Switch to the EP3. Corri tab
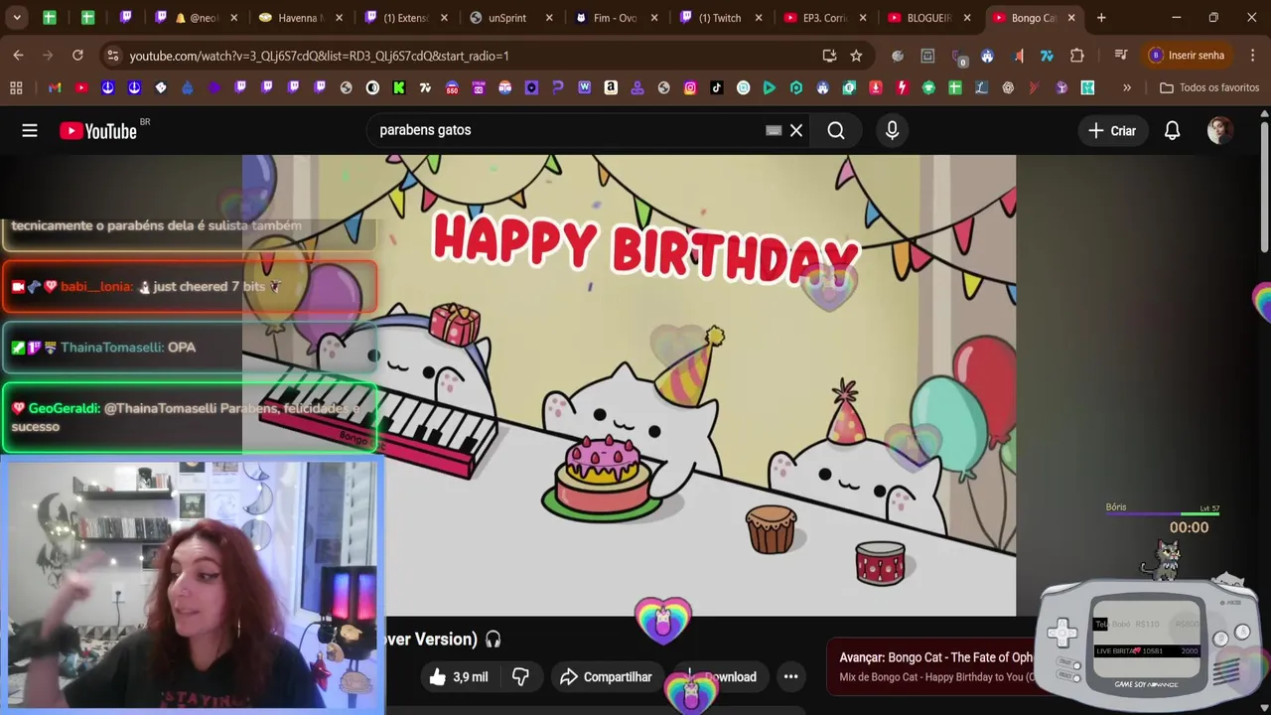 824,18
